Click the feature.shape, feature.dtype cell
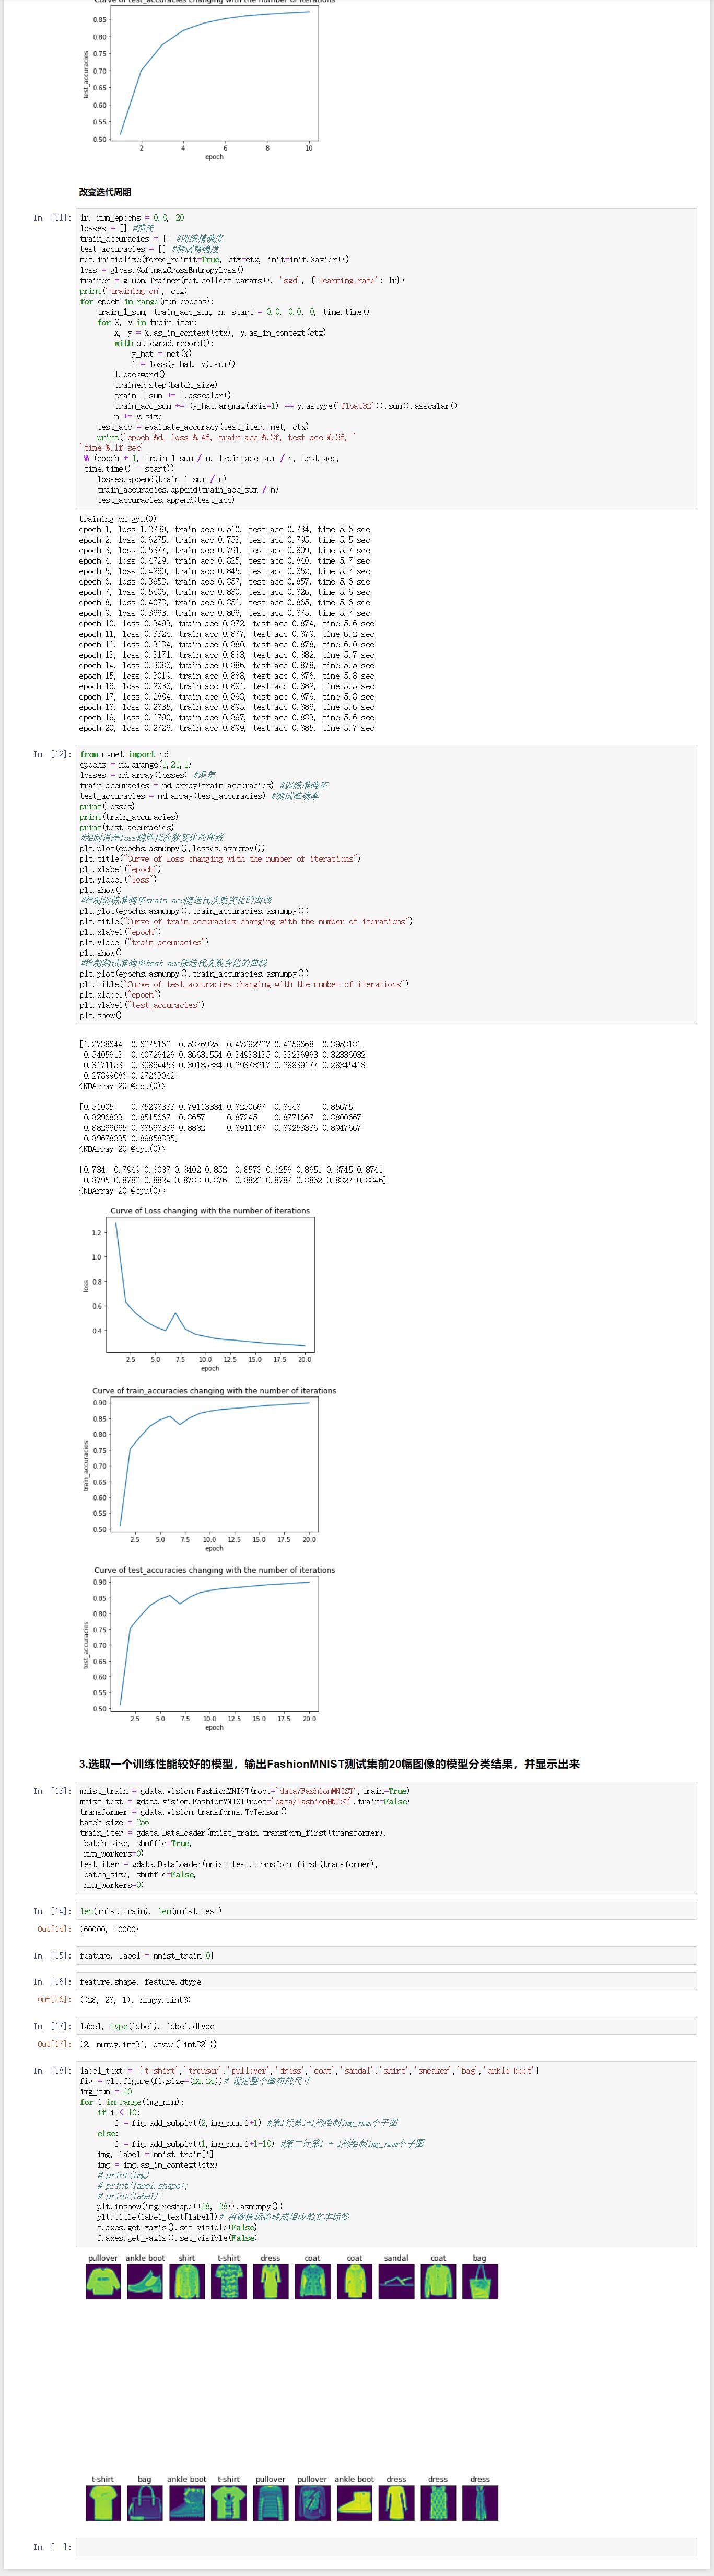This screenshot has height=2576, width=714. (x=385, y=1981)
